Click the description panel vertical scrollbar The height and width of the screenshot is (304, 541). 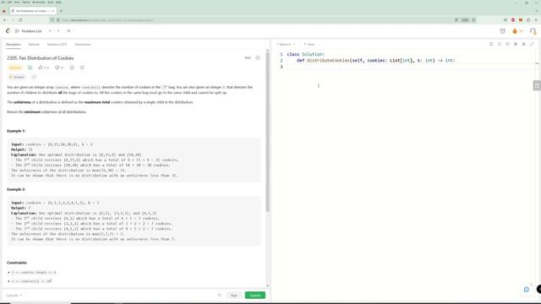pos(267,131)
